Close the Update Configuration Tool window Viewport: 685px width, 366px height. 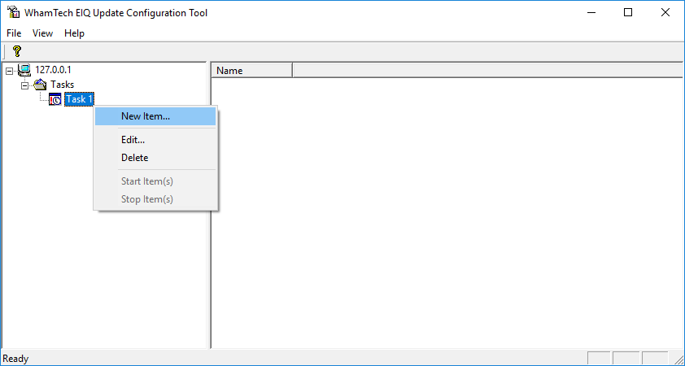click(665, 13)
